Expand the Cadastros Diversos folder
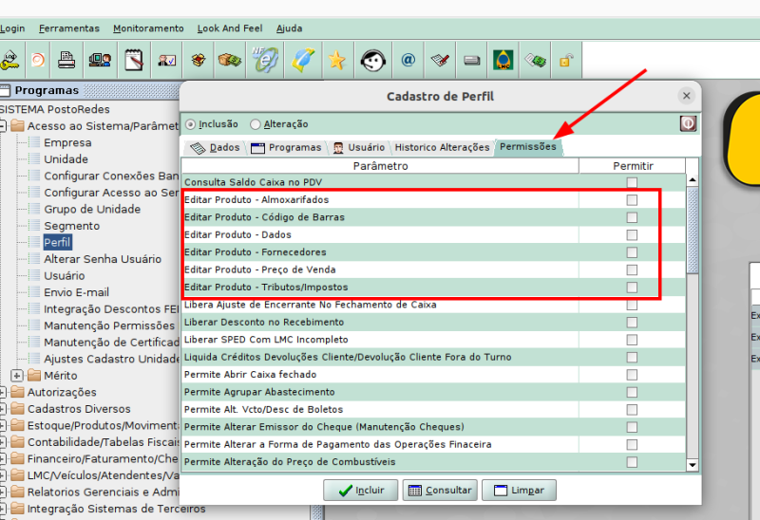This screenshot has height=520, width=760. pos(4,409)
